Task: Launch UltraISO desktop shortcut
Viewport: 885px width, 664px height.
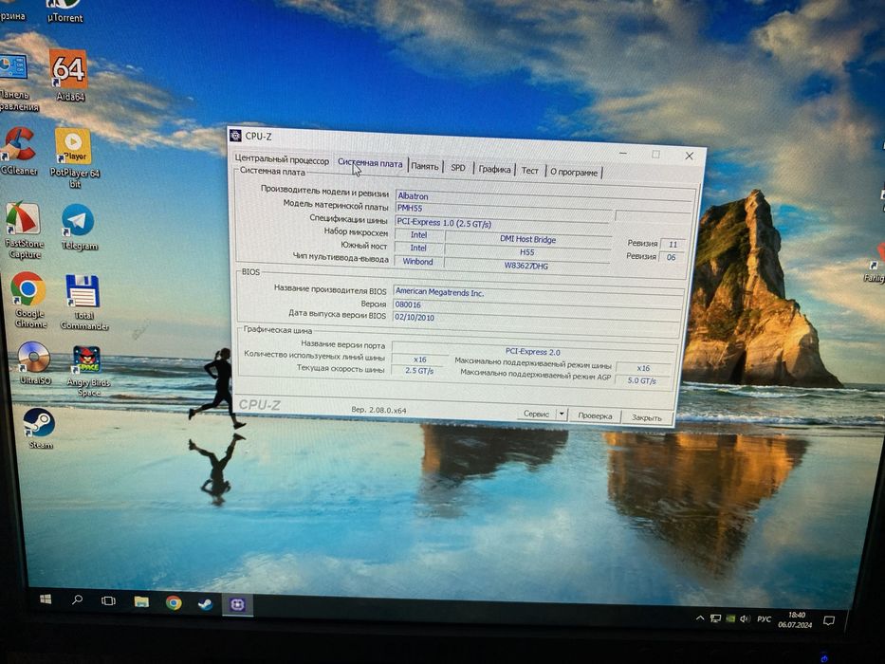Action: point(34,363)
